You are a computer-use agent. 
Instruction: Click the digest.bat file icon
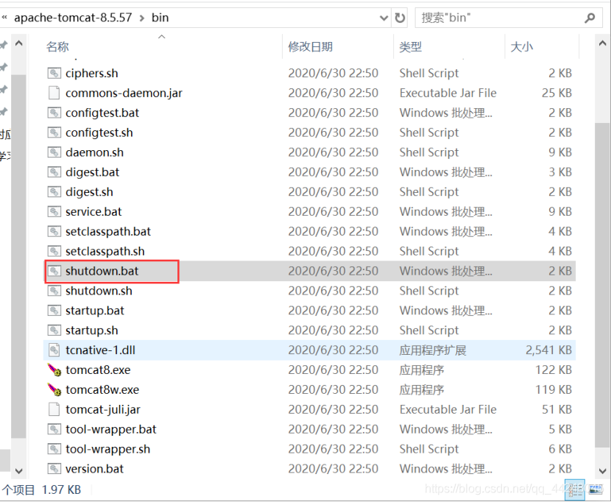click(x=54, y=172)
